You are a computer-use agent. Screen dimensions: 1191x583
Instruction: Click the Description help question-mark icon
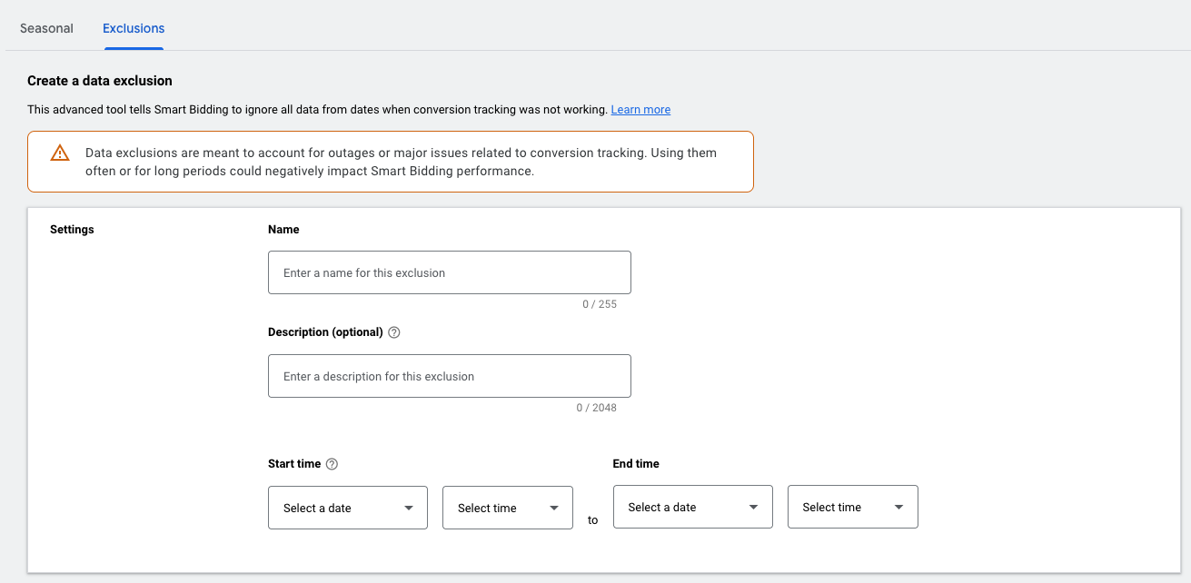[394, 332]
